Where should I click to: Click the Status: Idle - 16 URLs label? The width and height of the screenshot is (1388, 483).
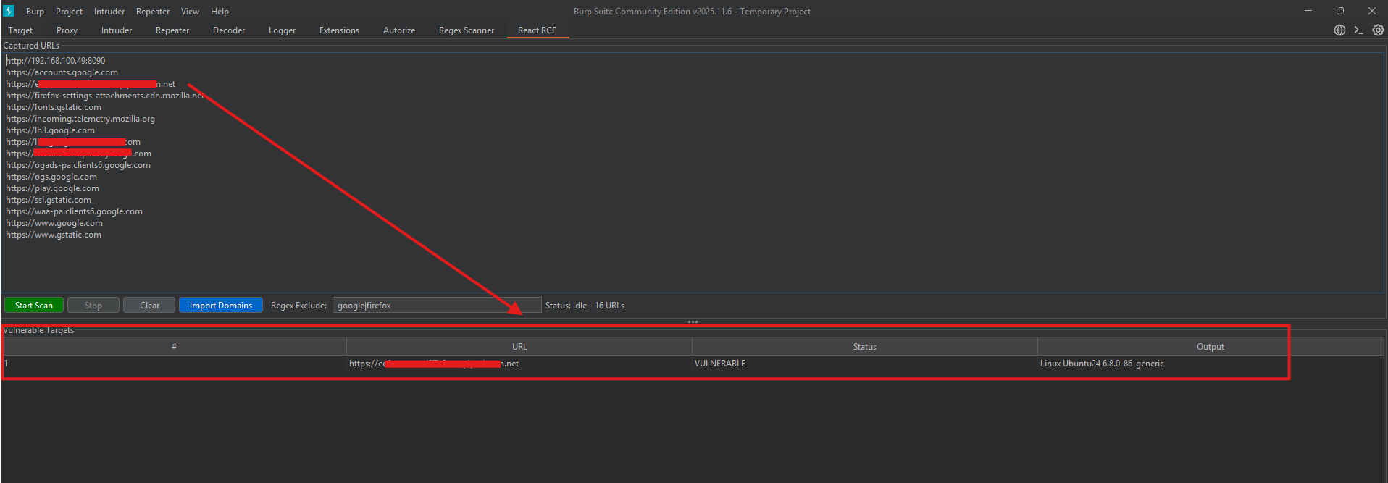point(585,306)
